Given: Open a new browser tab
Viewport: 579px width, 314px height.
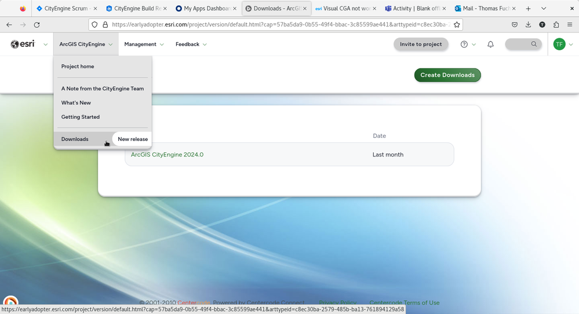Looking at the screenshot, I should pos(529,9).
